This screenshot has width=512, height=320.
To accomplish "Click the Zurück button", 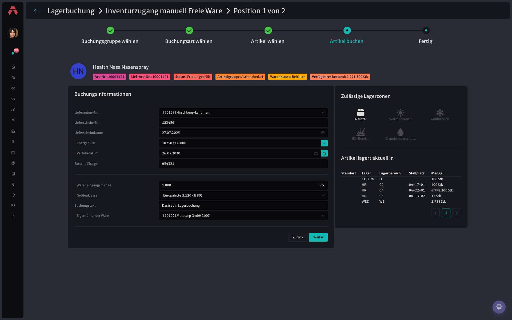I will (x=298, y=237).
